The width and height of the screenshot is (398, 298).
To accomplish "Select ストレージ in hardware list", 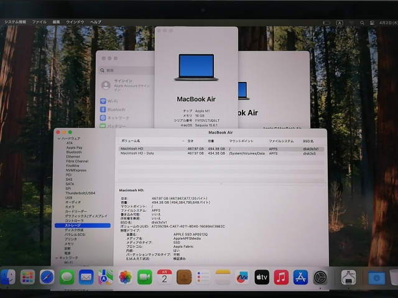I will coord(83,225).
